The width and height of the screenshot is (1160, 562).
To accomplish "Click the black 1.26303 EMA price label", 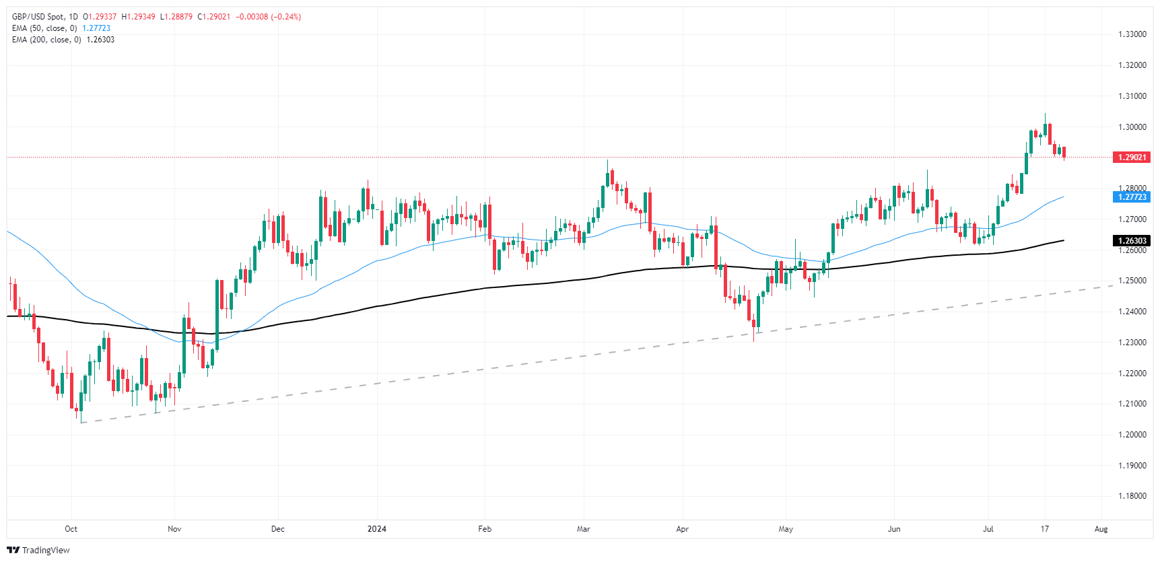I will tap(1132, 241).
